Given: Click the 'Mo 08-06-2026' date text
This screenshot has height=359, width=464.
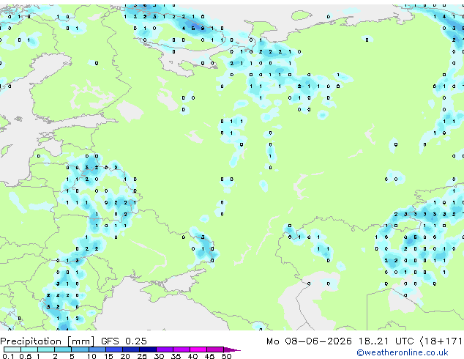Looking at the screenshot, I should click(x=309, y=341).
